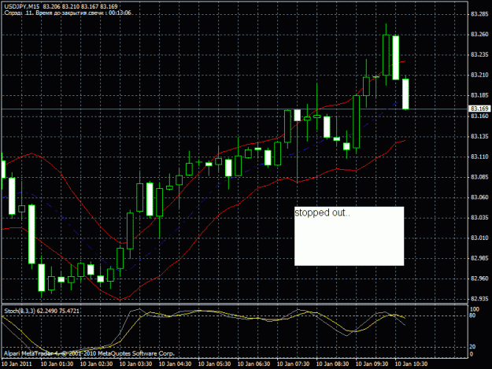Click price scale value 83.185
The image size is (492, 369).
479,95
